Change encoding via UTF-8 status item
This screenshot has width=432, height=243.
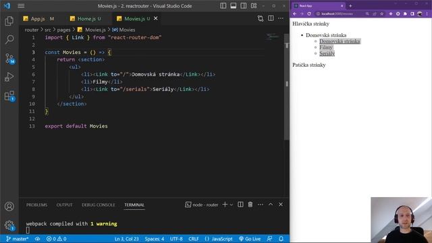176,239
